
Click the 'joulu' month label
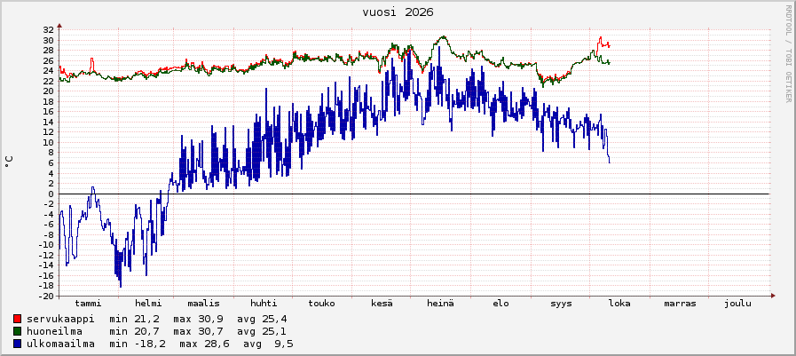[x=737, y=304]
